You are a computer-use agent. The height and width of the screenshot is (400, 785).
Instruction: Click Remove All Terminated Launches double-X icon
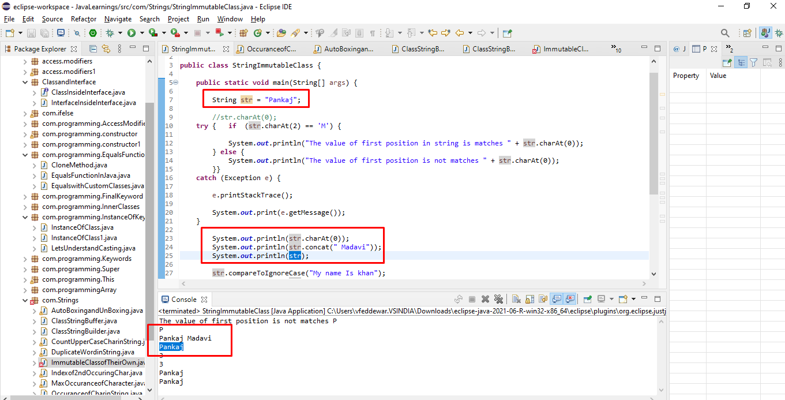tap(498, 299)
